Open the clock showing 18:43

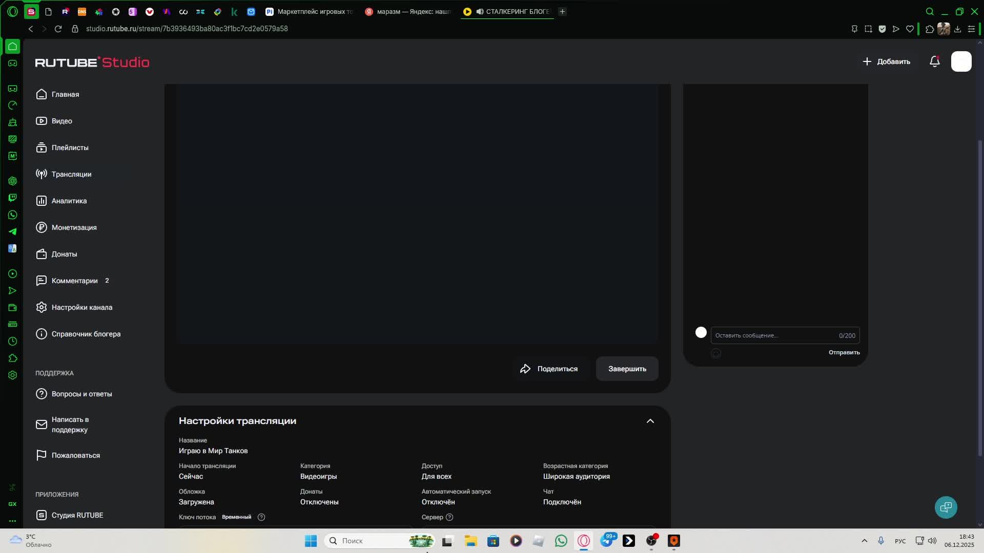(959, 541)
